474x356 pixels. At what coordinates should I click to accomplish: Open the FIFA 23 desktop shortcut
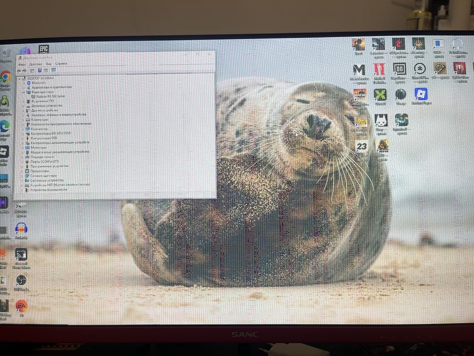(x=361, y=146)
